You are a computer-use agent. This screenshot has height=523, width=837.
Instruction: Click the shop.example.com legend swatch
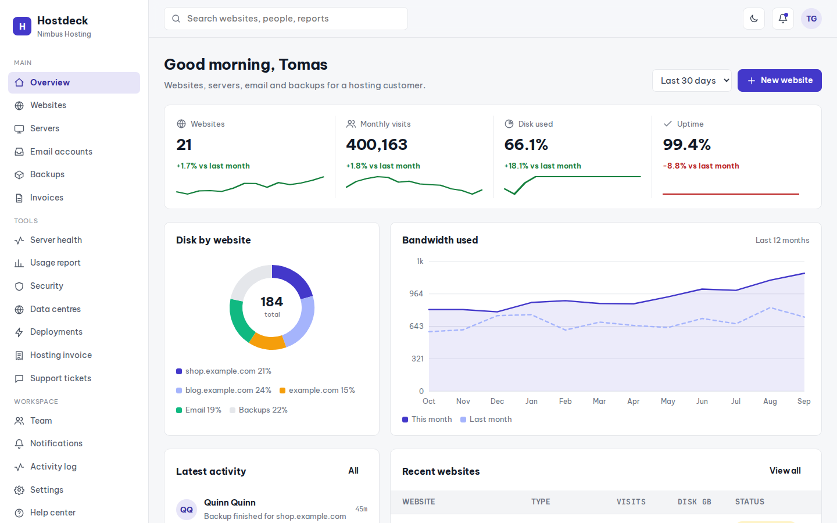click(179, 371)
